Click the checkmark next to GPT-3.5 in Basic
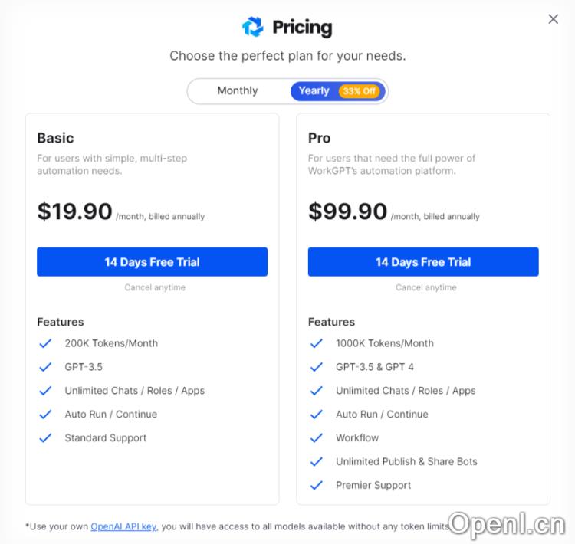 pos(45,367)
